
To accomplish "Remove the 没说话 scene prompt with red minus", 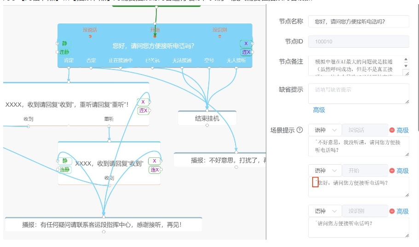I will tap(392, 130).
